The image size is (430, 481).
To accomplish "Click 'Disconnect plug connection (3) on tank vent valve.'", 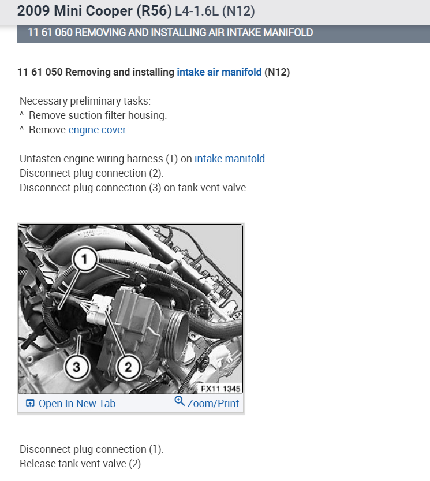I will coord(134,188).
